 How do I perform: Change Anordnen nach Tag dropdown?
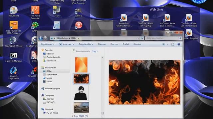(x=95, y=51)
